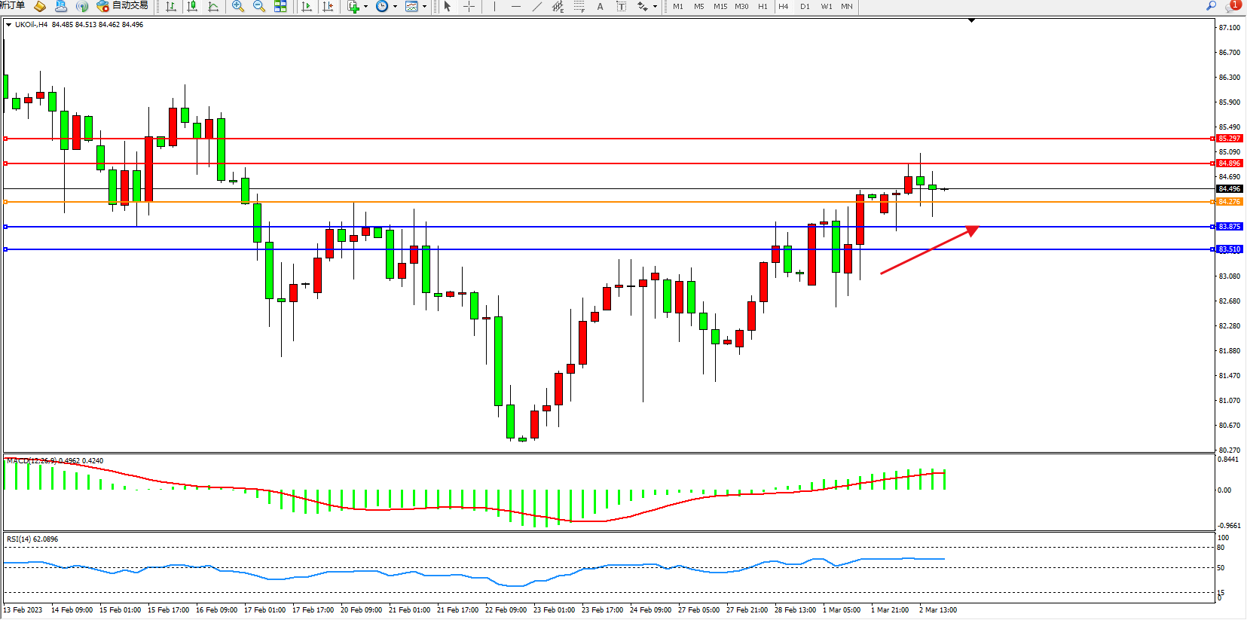Click the zoom in magnifier icon
This screenshot has height=620, width=1247.
coord(238,7)
